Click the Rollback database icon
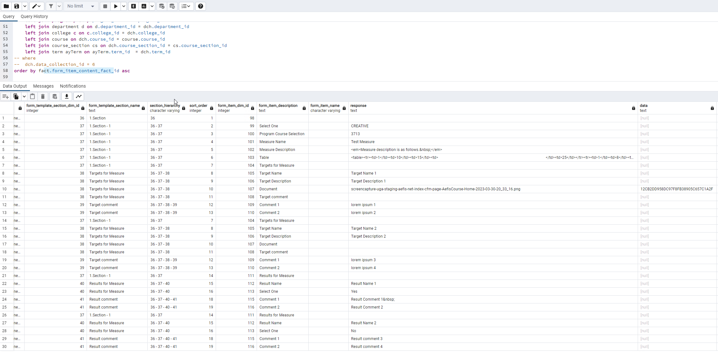 click(172, 6)
